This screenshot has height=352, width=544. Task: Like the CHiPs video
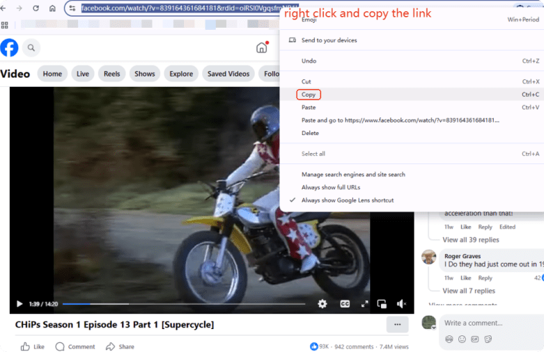(x=33, y=346)
